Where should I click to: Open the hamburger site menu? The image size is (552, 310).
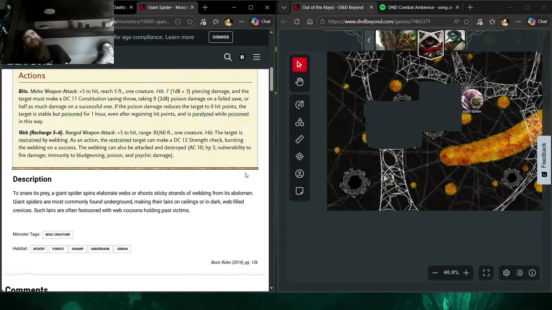[257, 57]
